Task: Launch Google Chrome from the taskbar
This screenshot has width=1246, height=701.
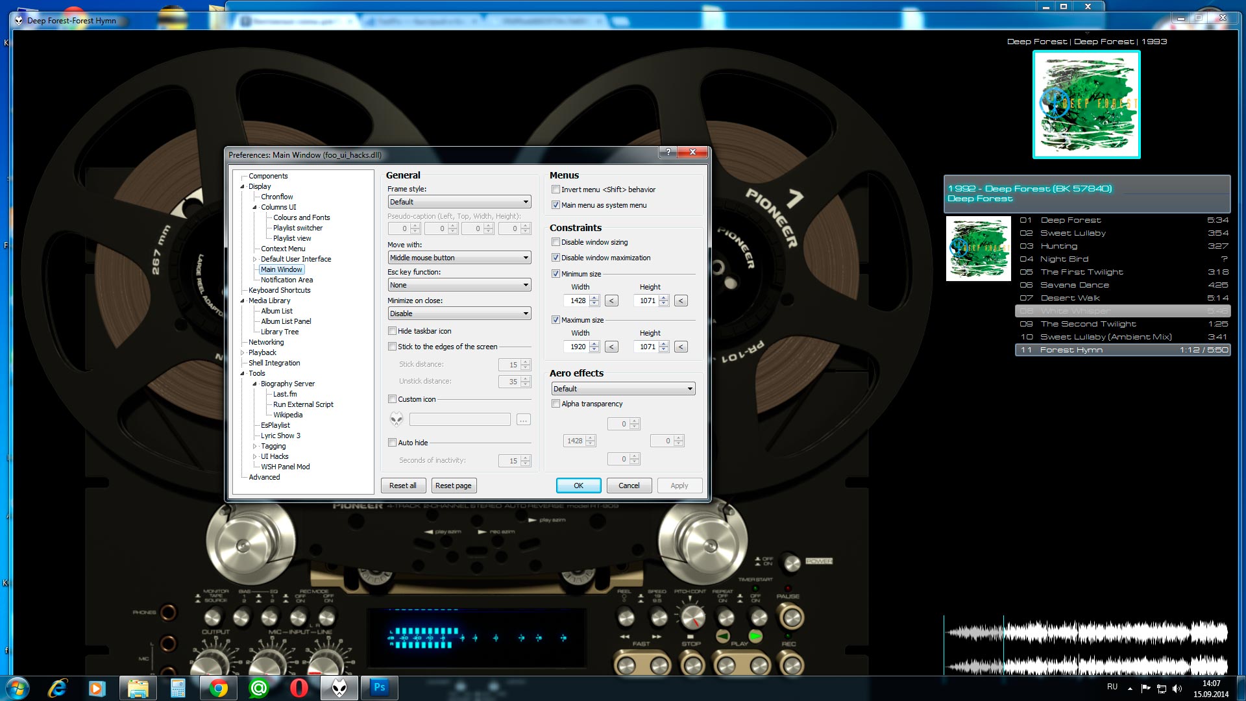Action: point(219,687)
